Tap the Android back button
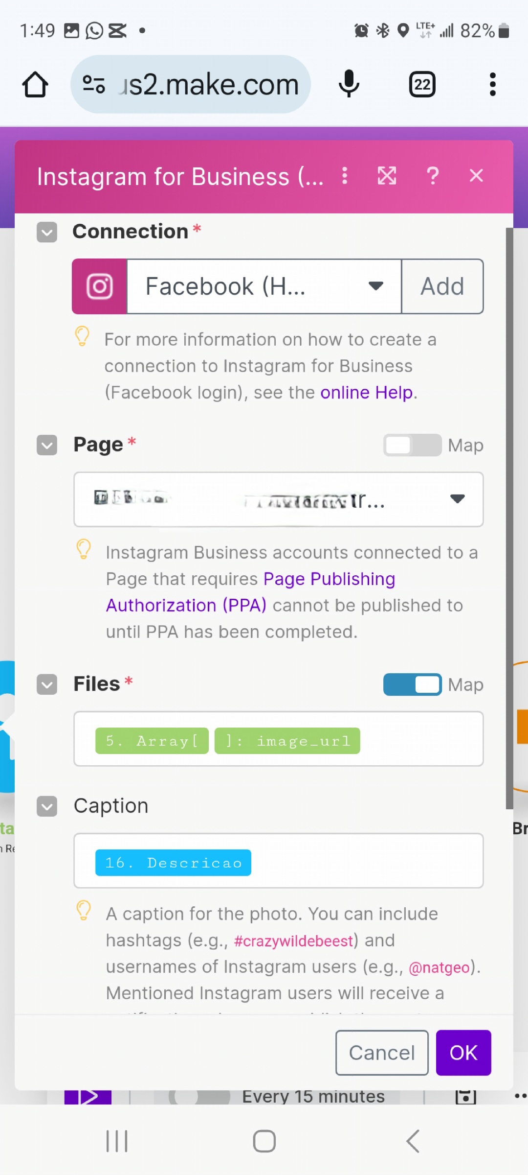528x1175 pixels. click(x=413, y=1141)
